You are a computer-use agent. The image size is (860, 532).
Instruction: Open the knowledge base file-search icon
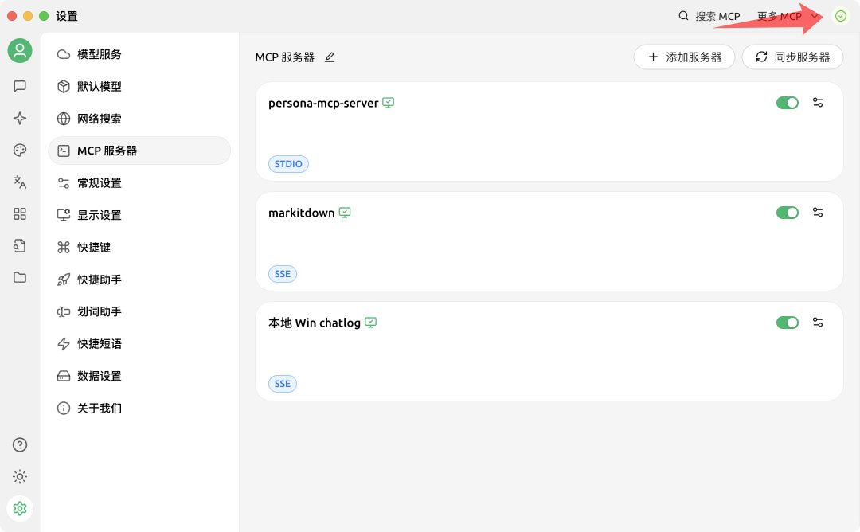pos(20,246)
